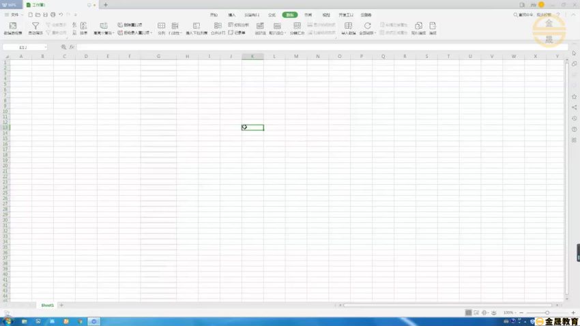Viewport: 580px width, 326px height.
Task: Select the Sheet1 worksheet tab
Action: tap(47, 306)
